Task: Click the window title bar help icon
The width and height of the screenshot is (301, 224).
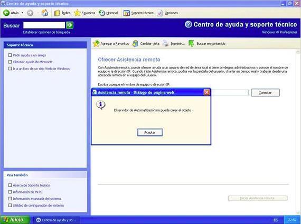Action: 3,3
